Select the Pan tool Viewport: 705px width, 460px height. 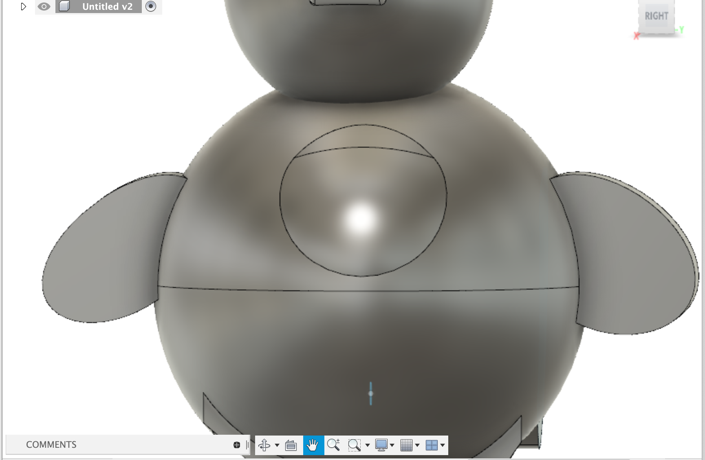point(313,445)
